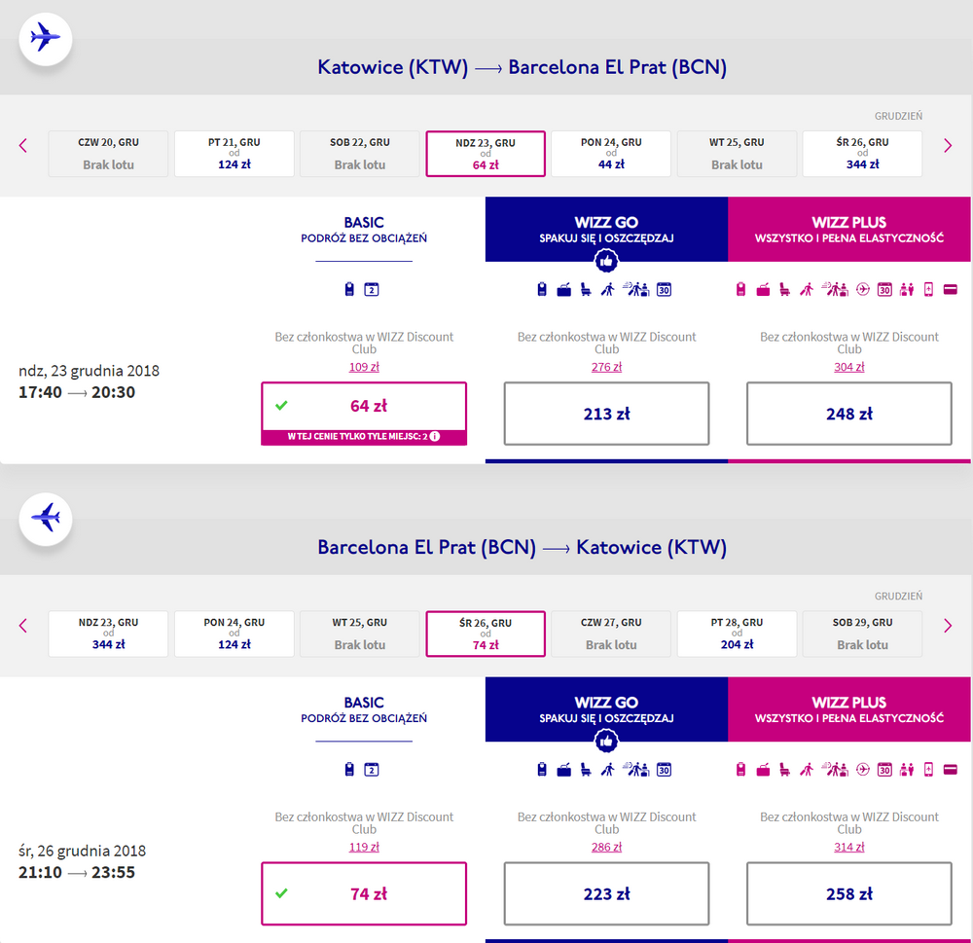
Task: Open the 304 zł non-member price link
Action: [x=848, y=367]
